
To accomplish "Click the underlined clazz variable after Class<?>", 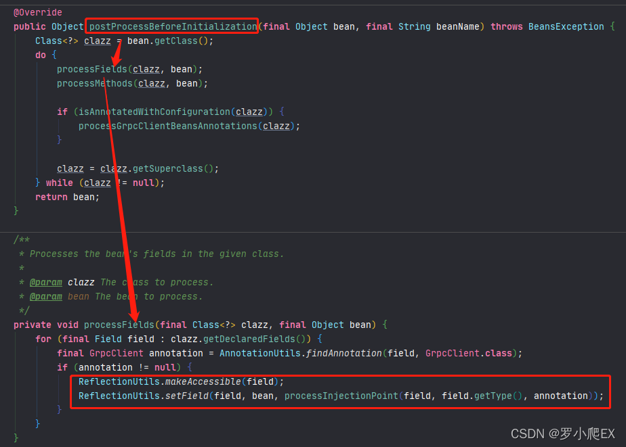I will pos(97,40).
